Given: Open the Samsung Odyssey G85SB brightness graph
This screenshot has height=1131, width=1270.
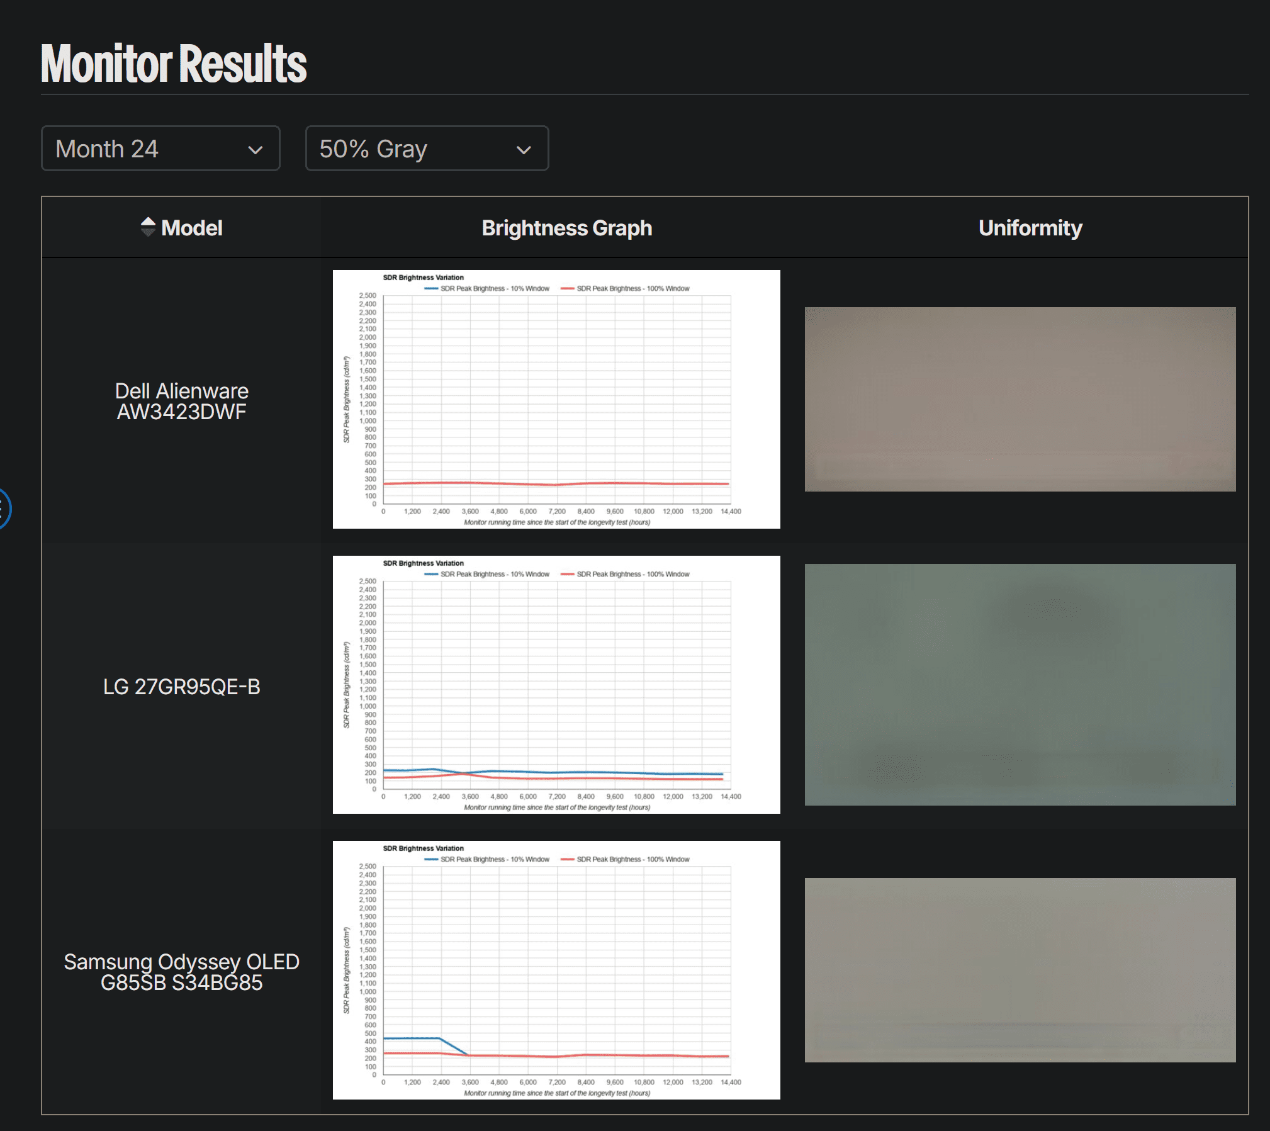Looking at the screenshot, I should point(556,969).
